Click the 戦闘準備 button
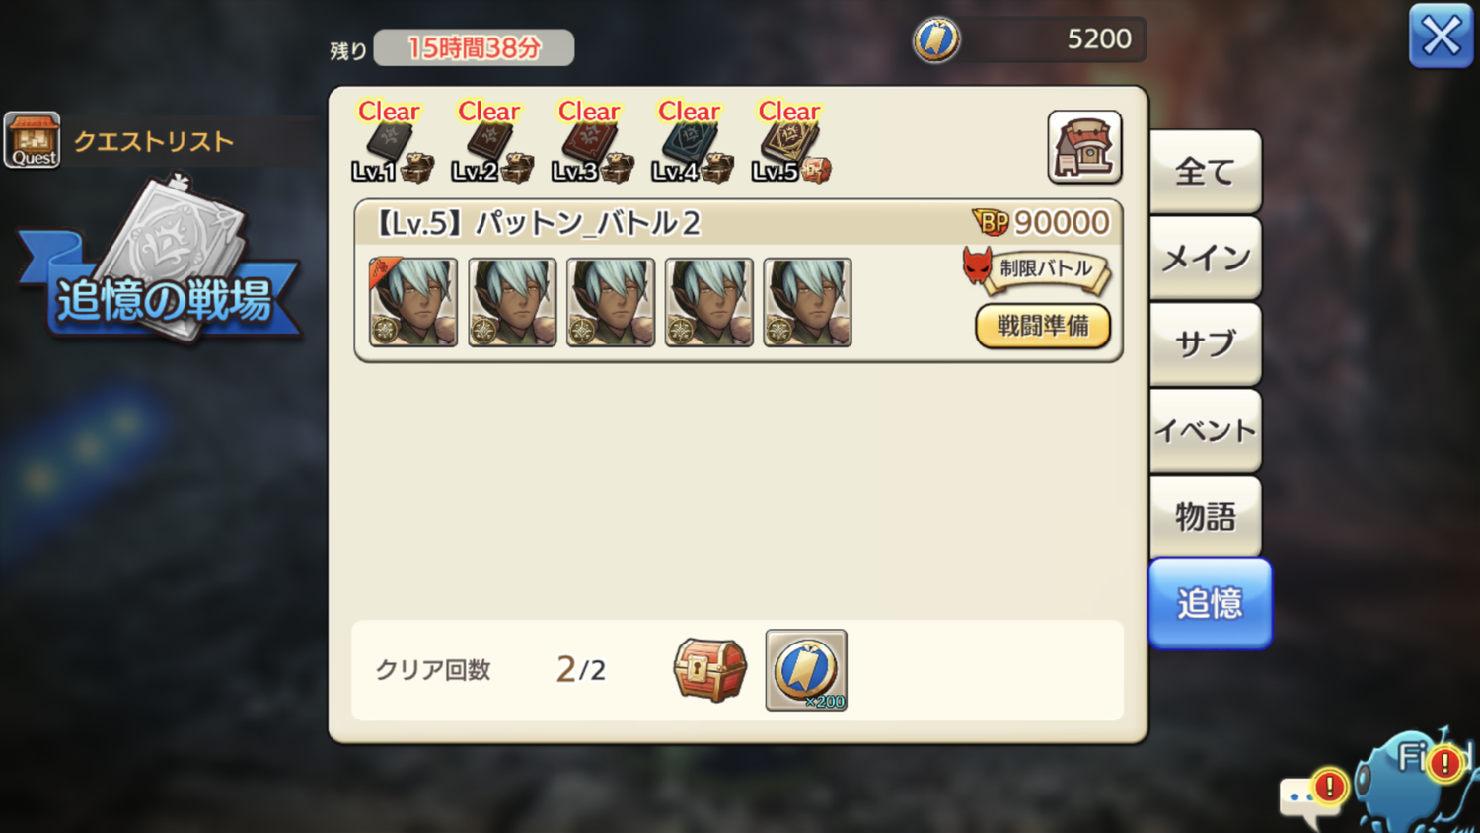This screenshot has width=1480, height=833. (1043, 326)
